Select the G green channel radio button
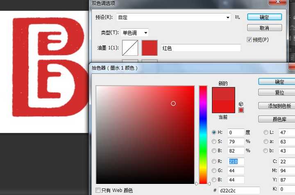Screen dimensions: 295x195 click(x=214, y=170)
